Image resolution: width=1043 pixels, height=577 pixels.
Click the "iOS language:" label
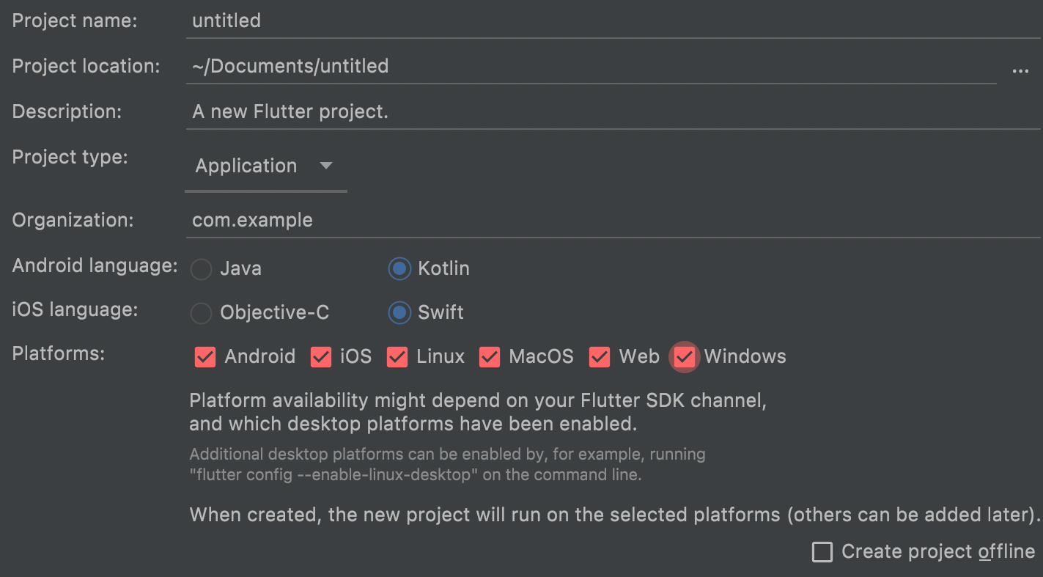coord(75,310)
